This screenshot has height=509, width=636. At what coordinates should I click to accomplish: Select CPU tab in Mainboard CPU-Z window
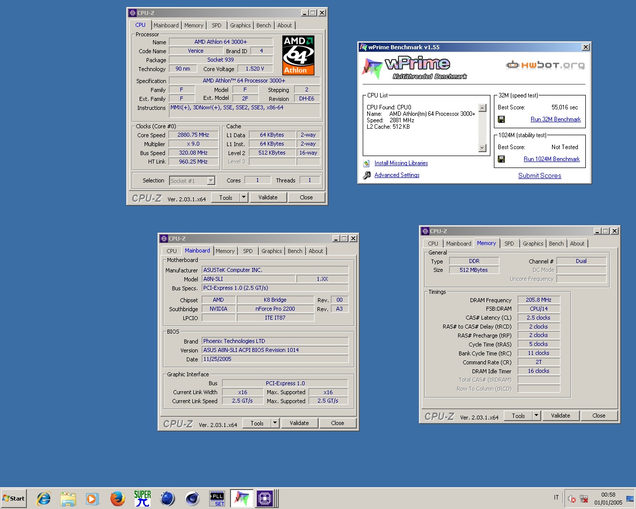(x=172, y=251)
